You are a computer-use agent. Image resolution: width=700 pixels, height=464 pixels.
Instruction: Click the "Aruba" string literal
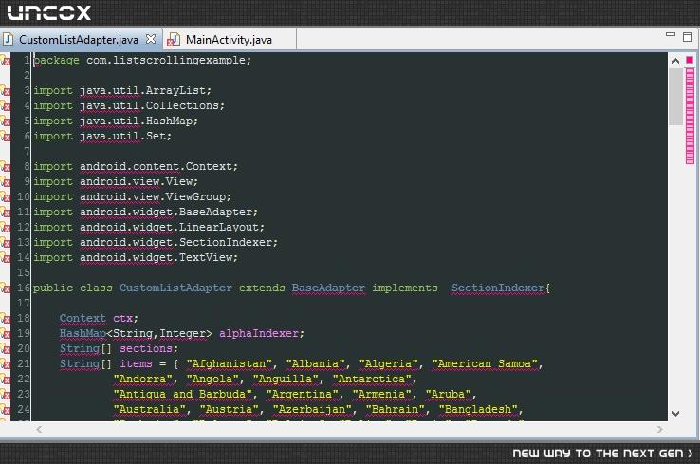click(449, 395)
